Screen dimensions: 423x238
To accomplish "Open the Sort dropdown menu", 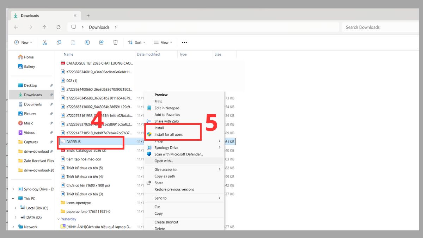I will [136, 42].
